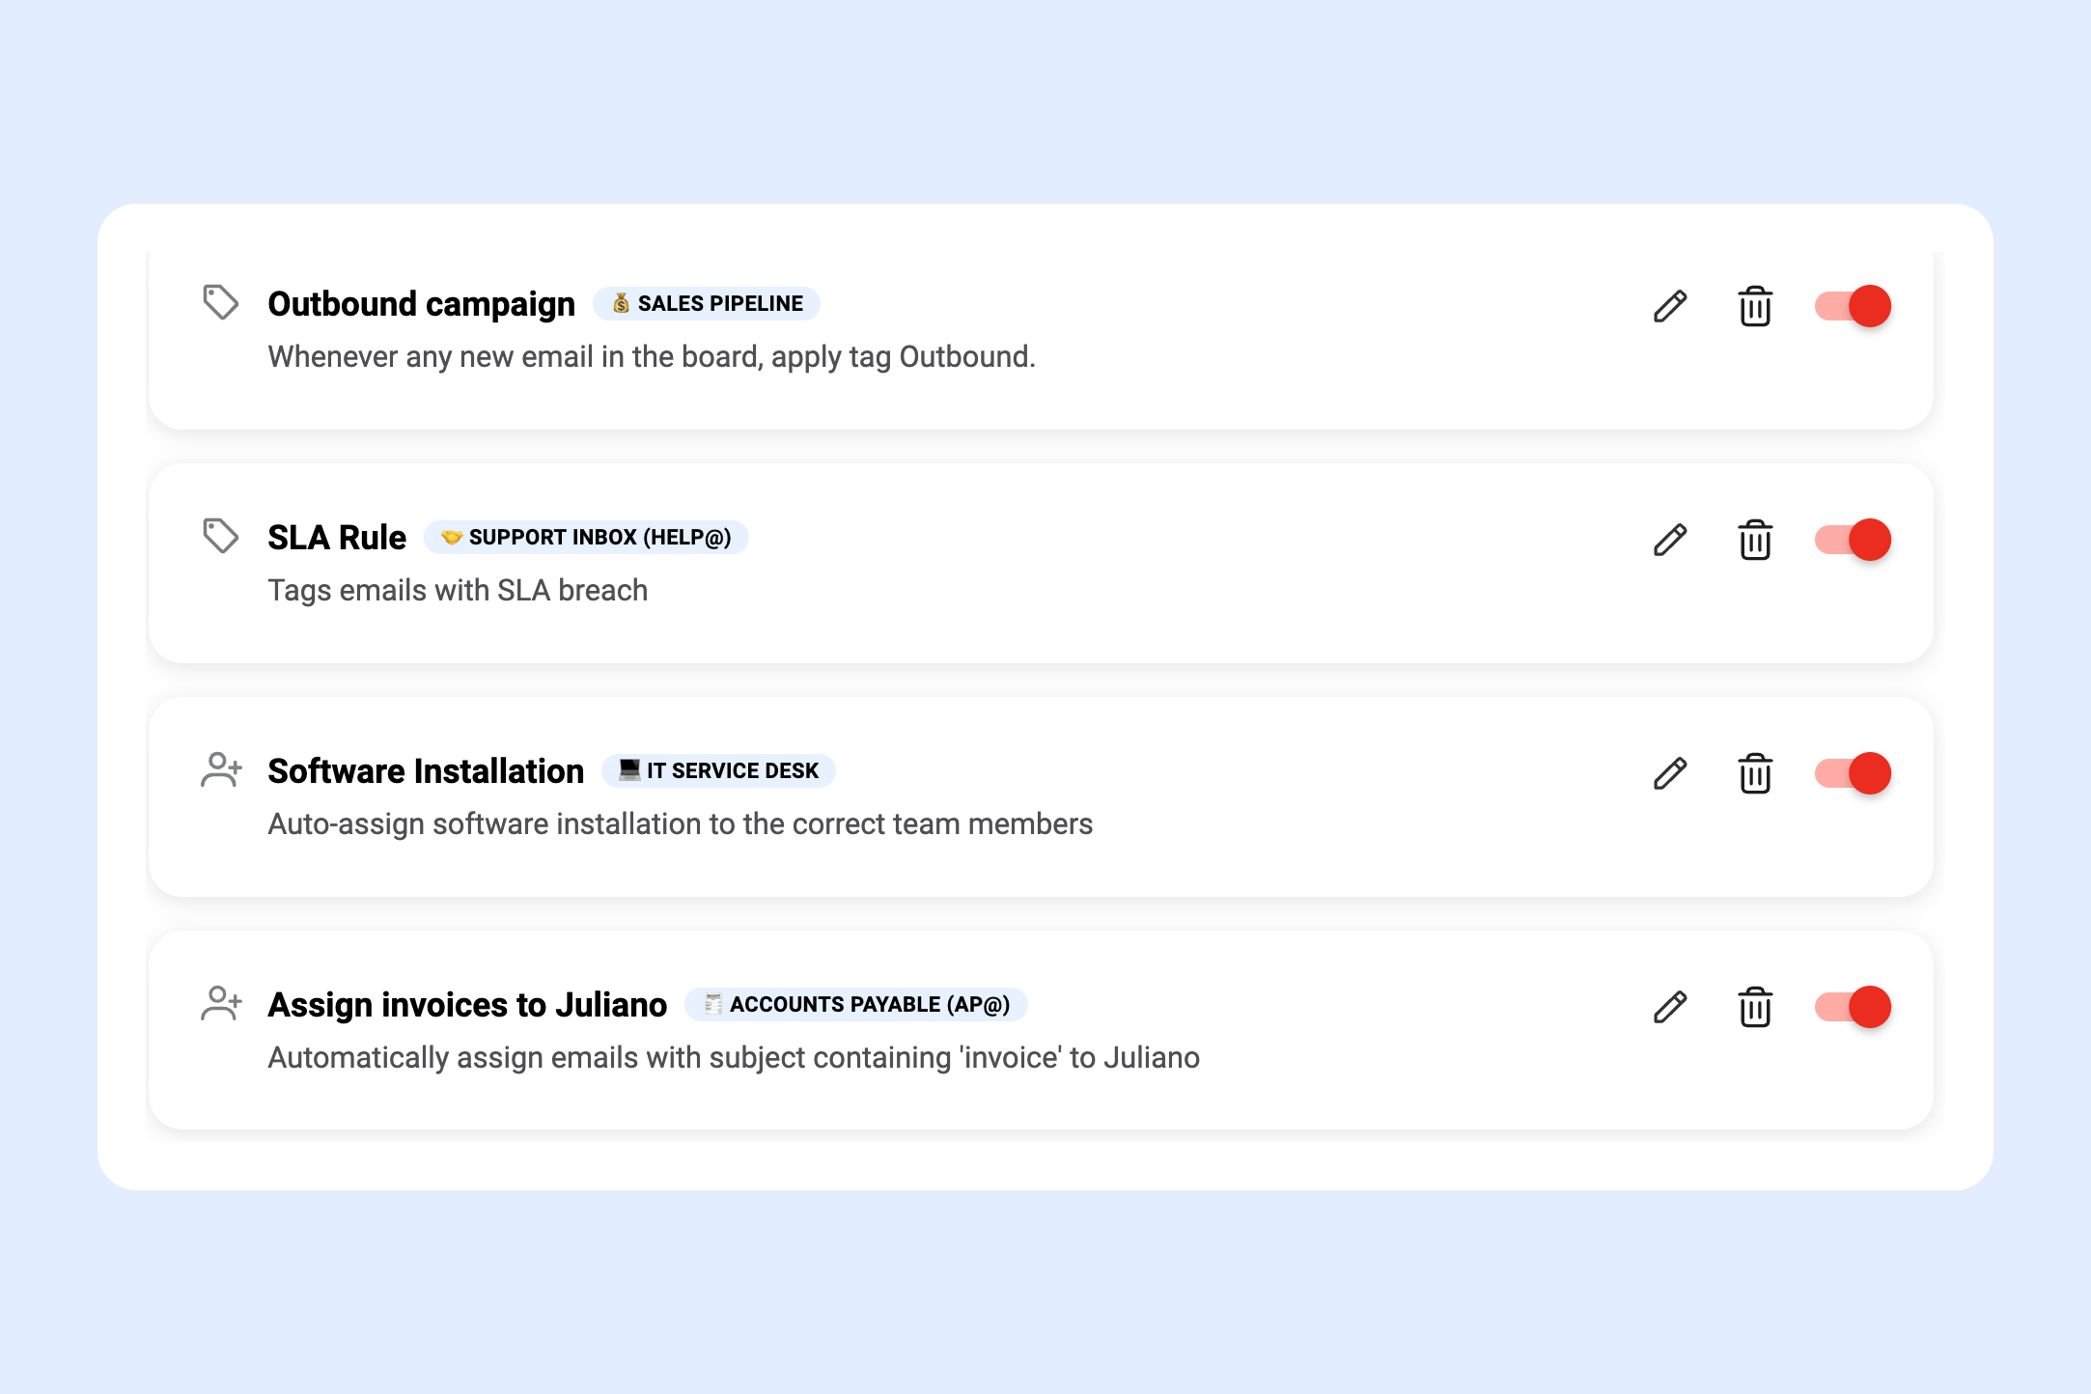Click 'Automatically assign emails with subject' description
Screen dimensions: 2091x1394
point(734,1057)
